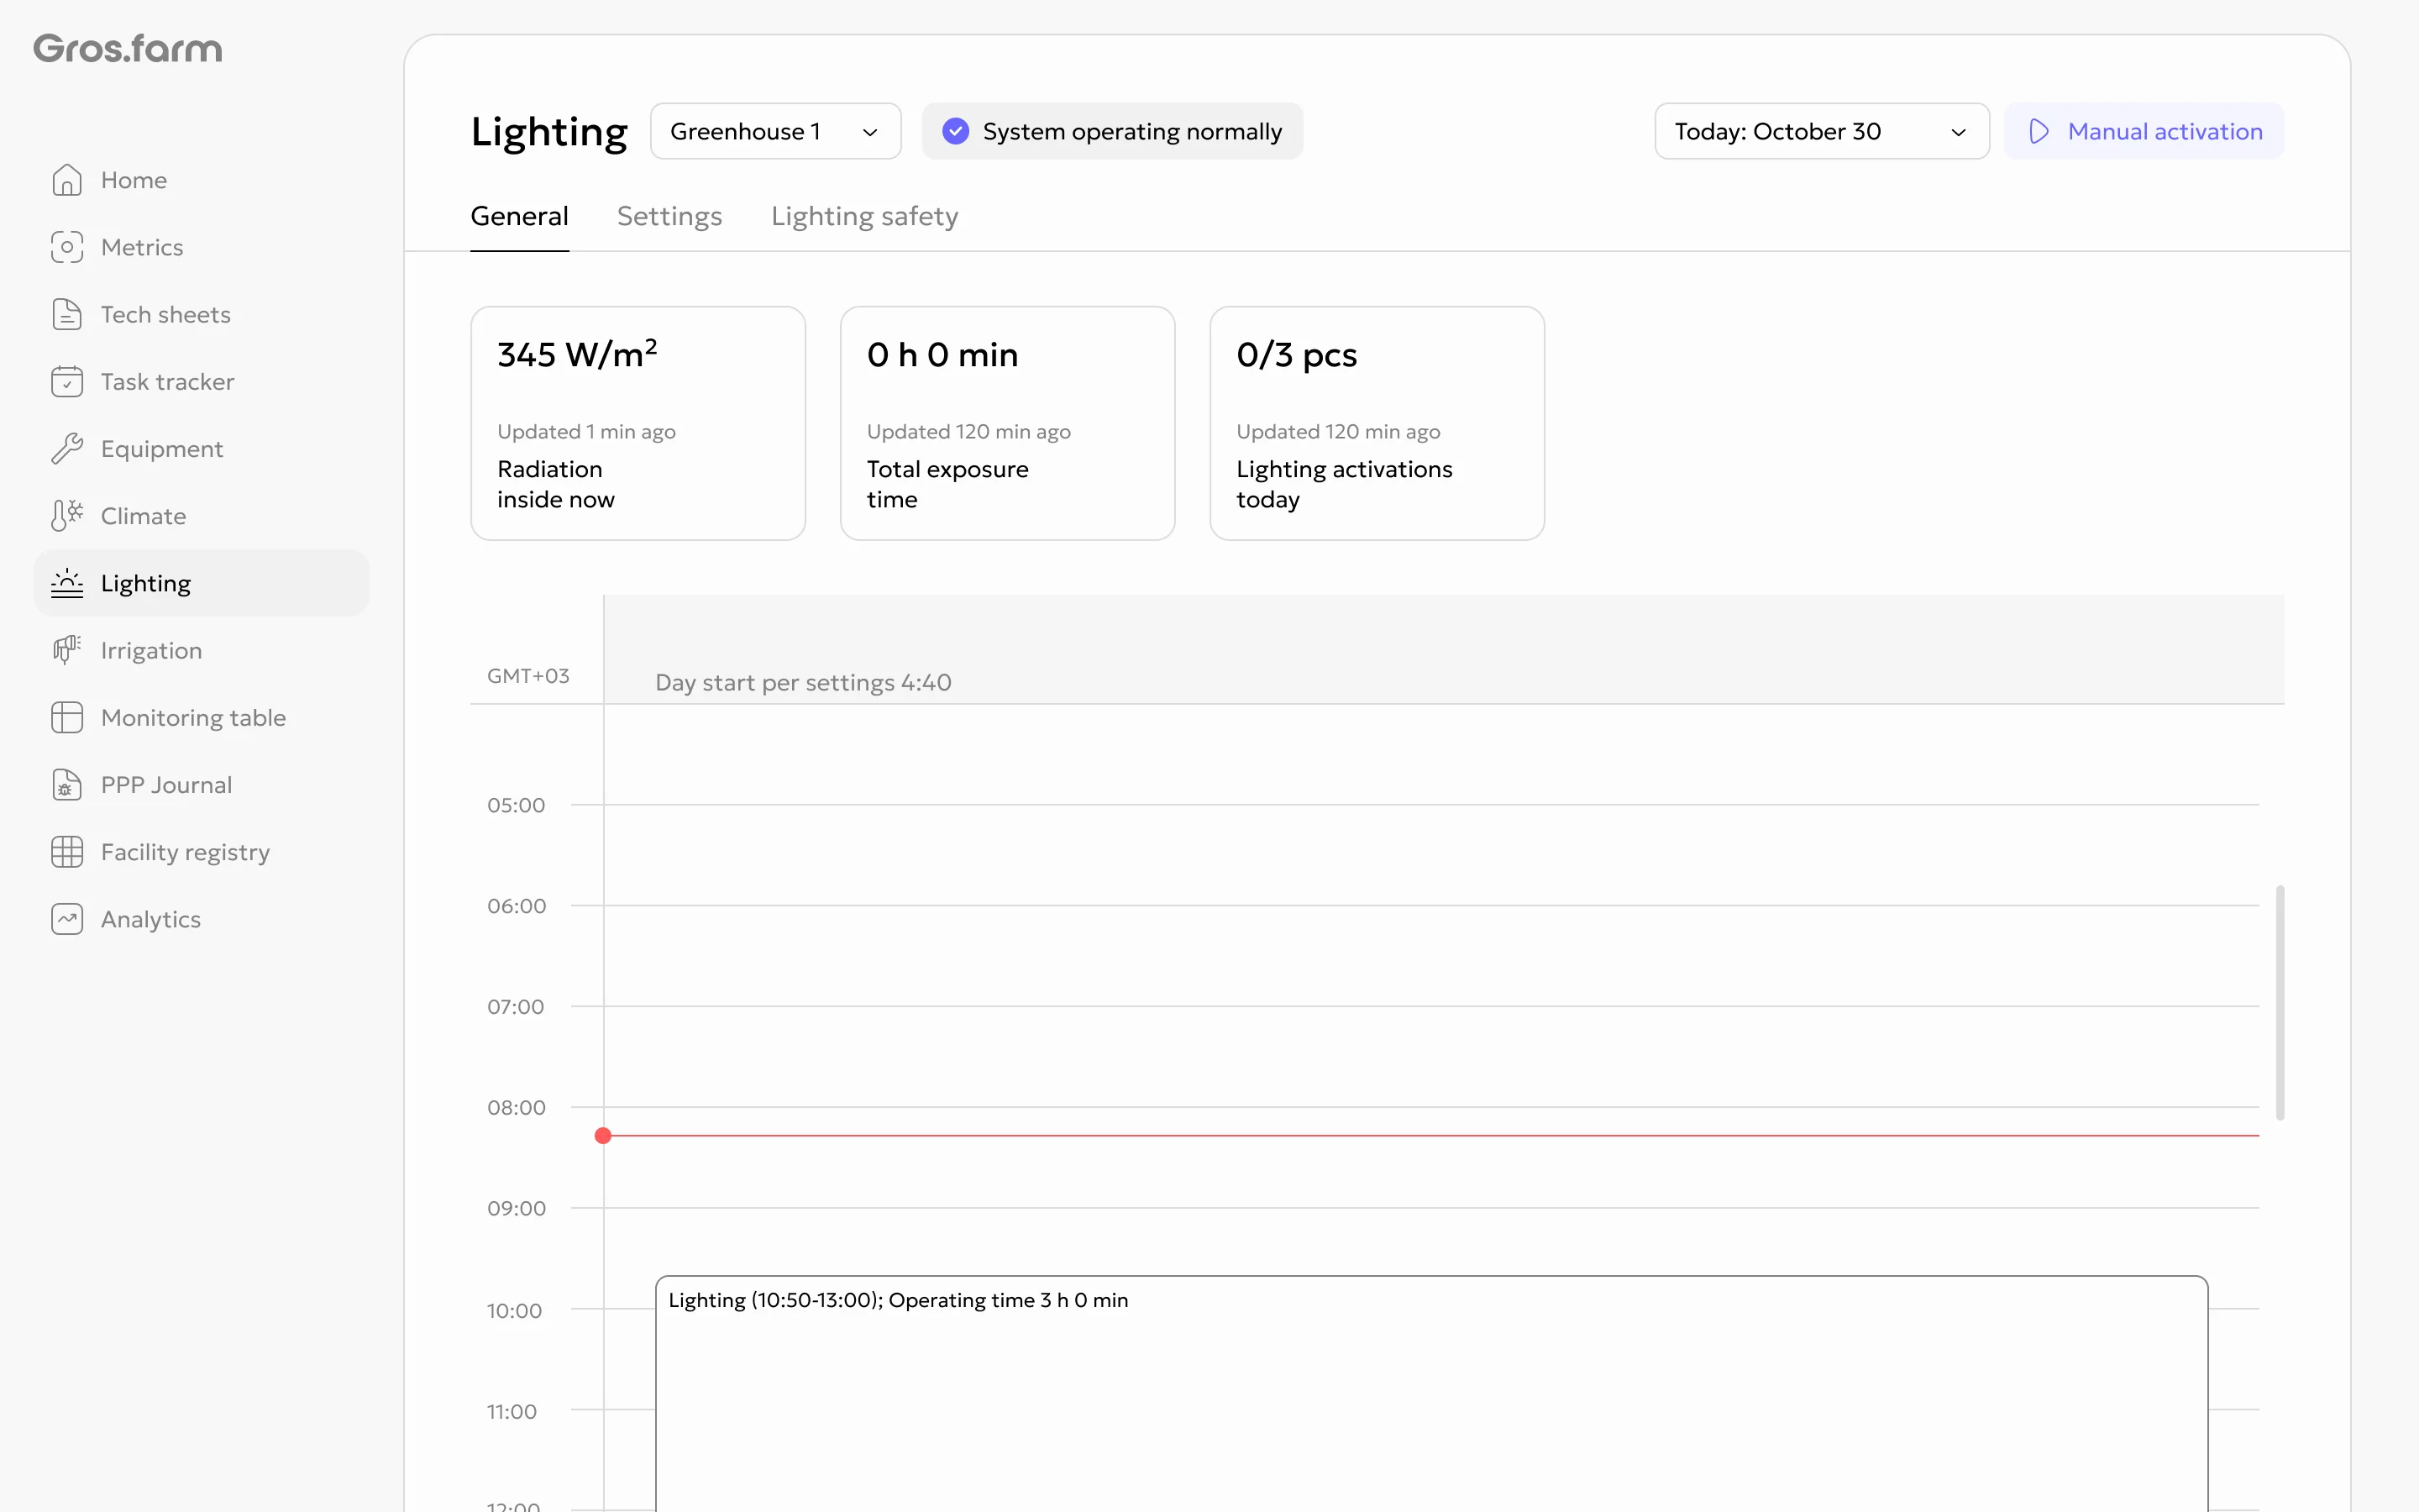Go to the Climate section
Image resolution: width=2419 pixels, height=1512 pixels.
tap(201, 516)
